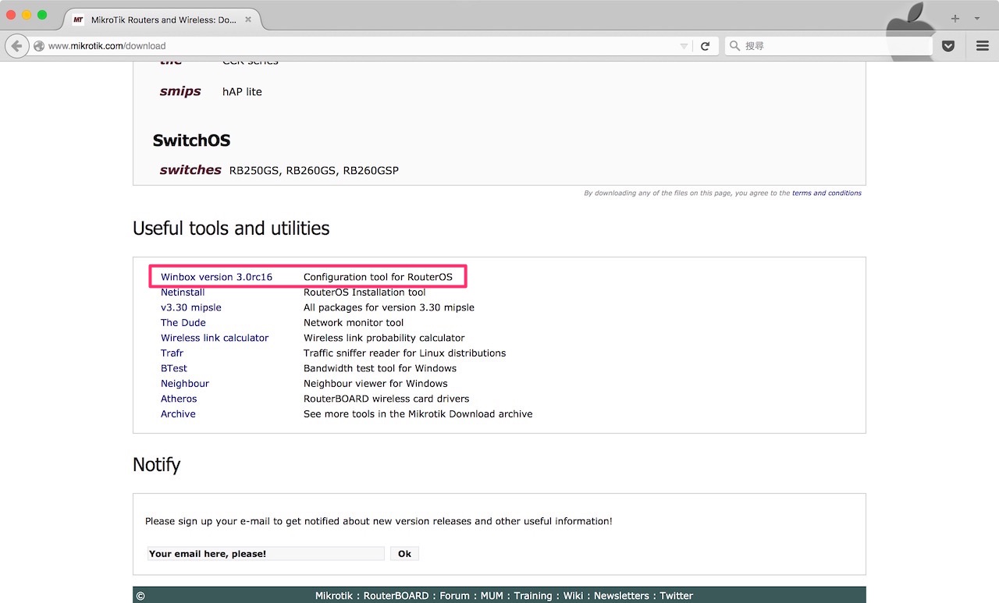Click the "Network monitor tool" description
999x603 pixels.
tap(354, 323)
